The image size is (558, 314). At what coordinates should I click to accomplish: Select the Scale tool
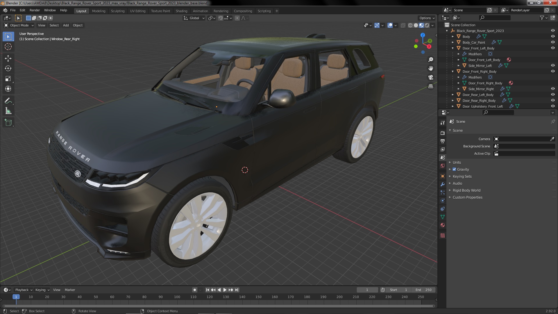[x=8, y=79]
